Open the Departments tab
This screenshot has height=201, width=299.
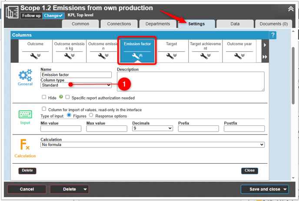tap(157, 24)
